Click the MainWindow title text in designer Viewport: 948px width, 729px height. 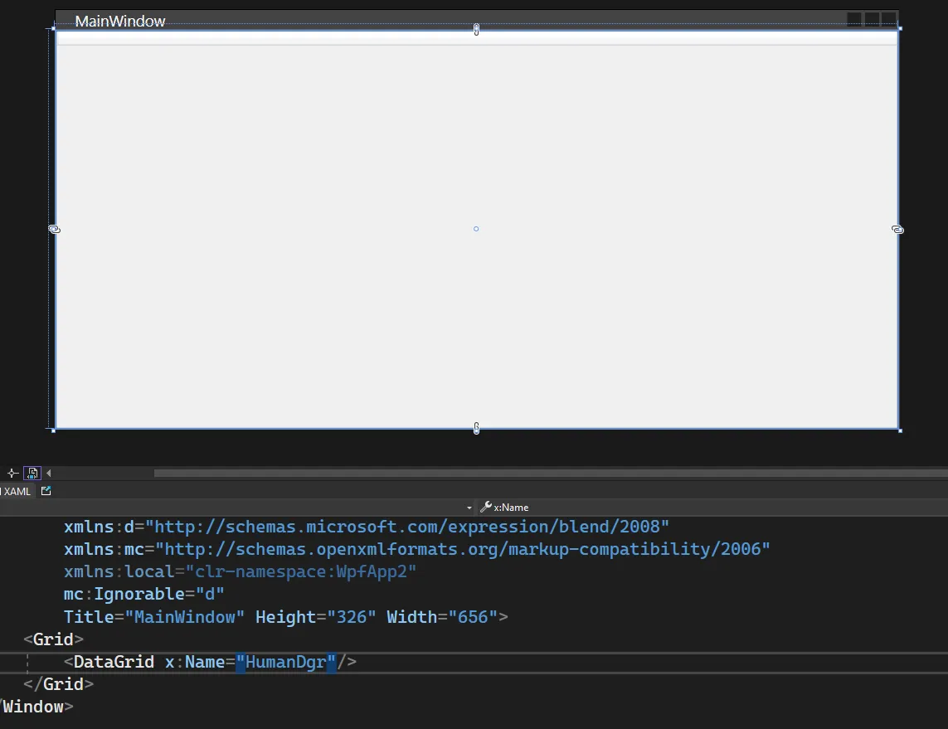tap(120, 22)
